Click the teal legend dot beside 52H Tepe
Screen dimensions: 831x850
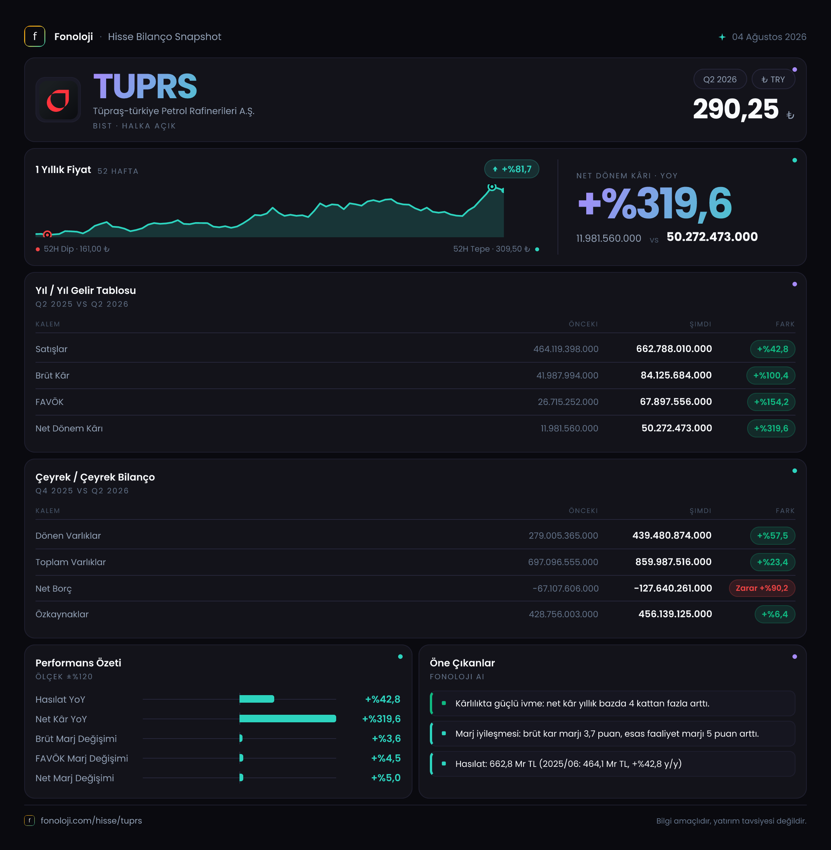click(x=537, y=249)
